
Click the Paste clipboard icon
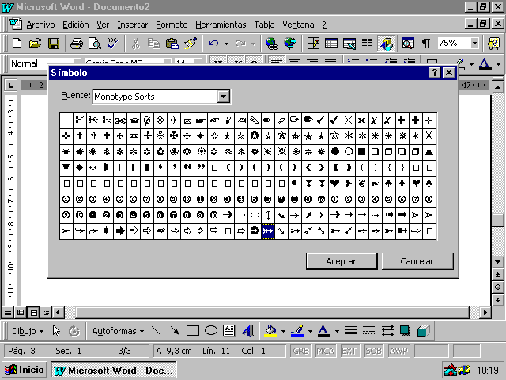[x=172, y=44]
